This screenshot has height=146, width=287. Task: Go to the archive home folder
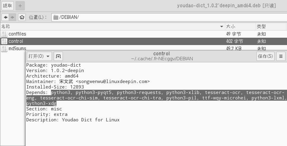click(22, 17)
